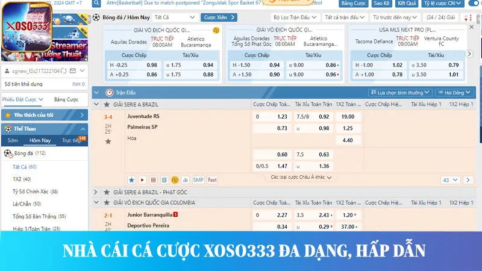Click top Bảng Cược button
Screen dimensions: 482x271
(353, 4)
